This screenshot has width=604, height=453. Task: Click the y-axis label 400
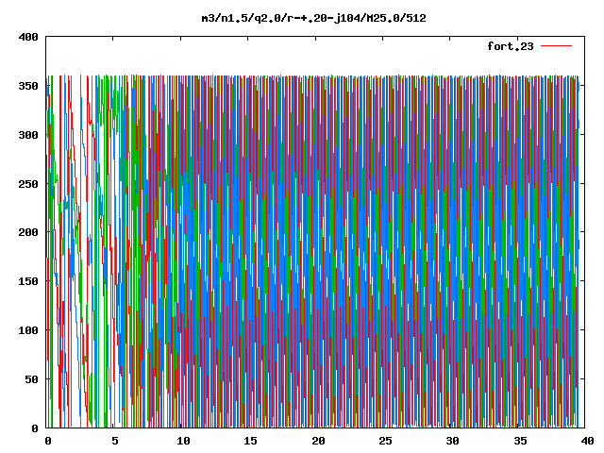click(28, 38)
